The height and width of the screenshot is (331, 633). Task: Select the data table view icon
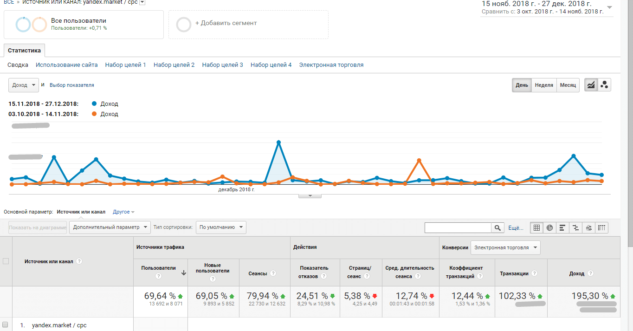click(x=536, y=227)
